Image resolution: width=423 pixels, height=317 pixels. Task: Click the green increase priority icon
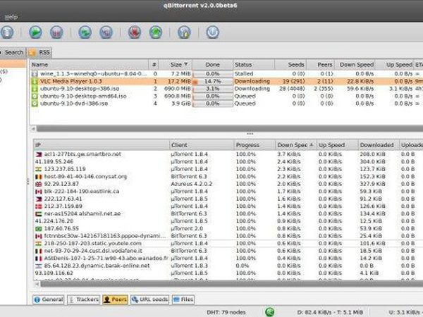coord(156,32)
